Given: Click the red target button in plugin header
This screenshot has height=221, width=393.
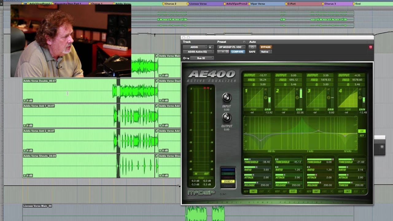Looking at the screenshot, I should (371, 47).
